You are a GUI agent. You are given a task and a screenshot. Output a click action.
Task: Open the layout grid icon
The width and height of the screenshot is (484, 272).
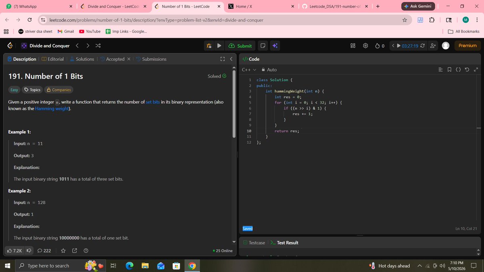[353, 46]
